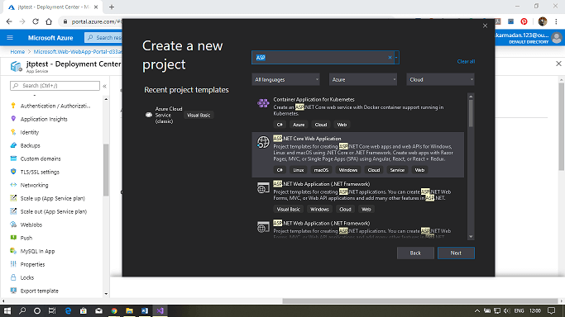Open Windows Start menu
Screen dimensions: 565x317
7,310
